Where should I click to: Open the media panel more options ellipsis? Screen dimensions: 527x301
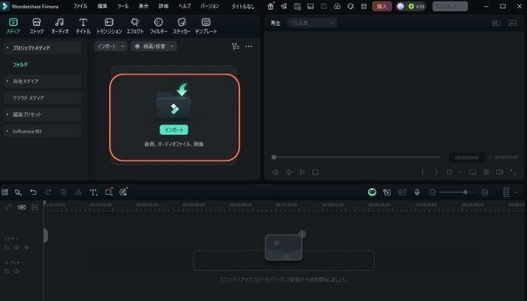click(x=248, y=47)
